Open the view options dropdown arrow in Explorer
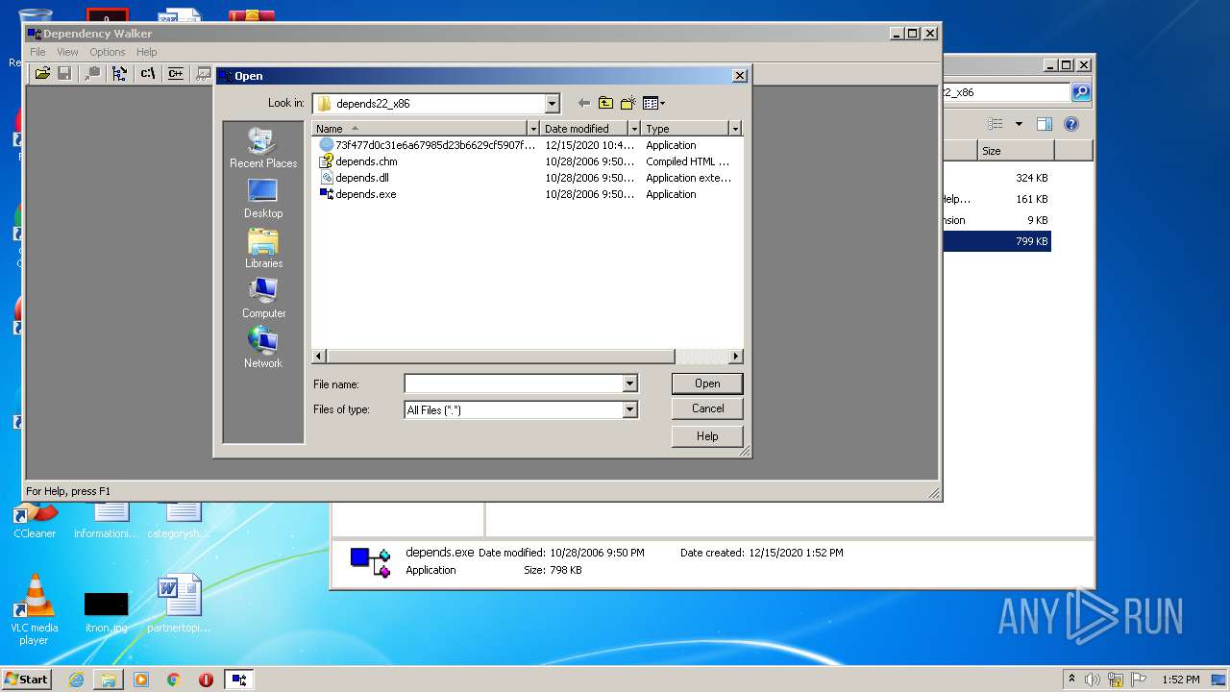Viewport: 1230px width, 692px height. click(1019, 124)
